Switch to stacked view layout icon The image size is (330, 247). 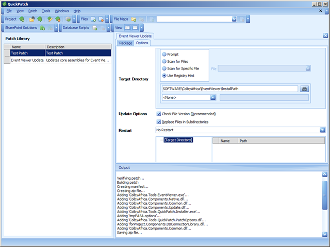[135, 28]
